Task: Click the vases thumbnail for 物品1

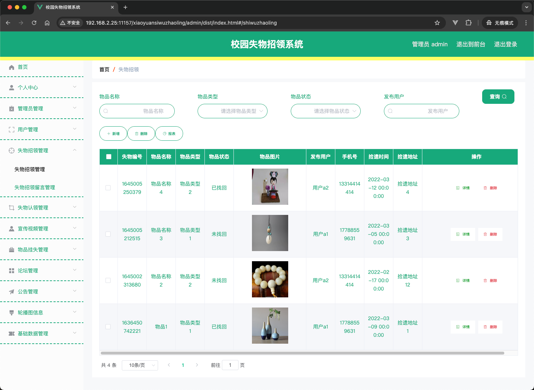Action: click(270, 326)
